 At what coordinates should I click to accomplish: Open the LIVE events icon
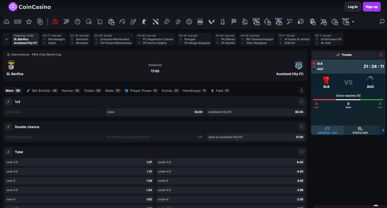[x=18, y=22]
